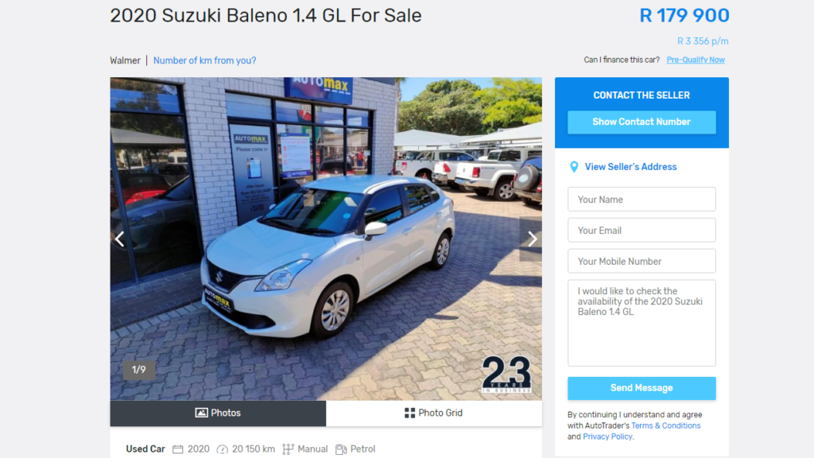814x458 pixels.
Task: Focus the Your Mobile Number field
Action: pyautogui.click(x=642, y=261)
